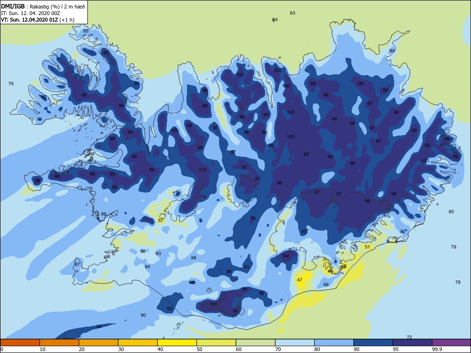This screenshot has height=353, width=471.
Task: Click the legend tick label 10
Action: click(43, 349)
